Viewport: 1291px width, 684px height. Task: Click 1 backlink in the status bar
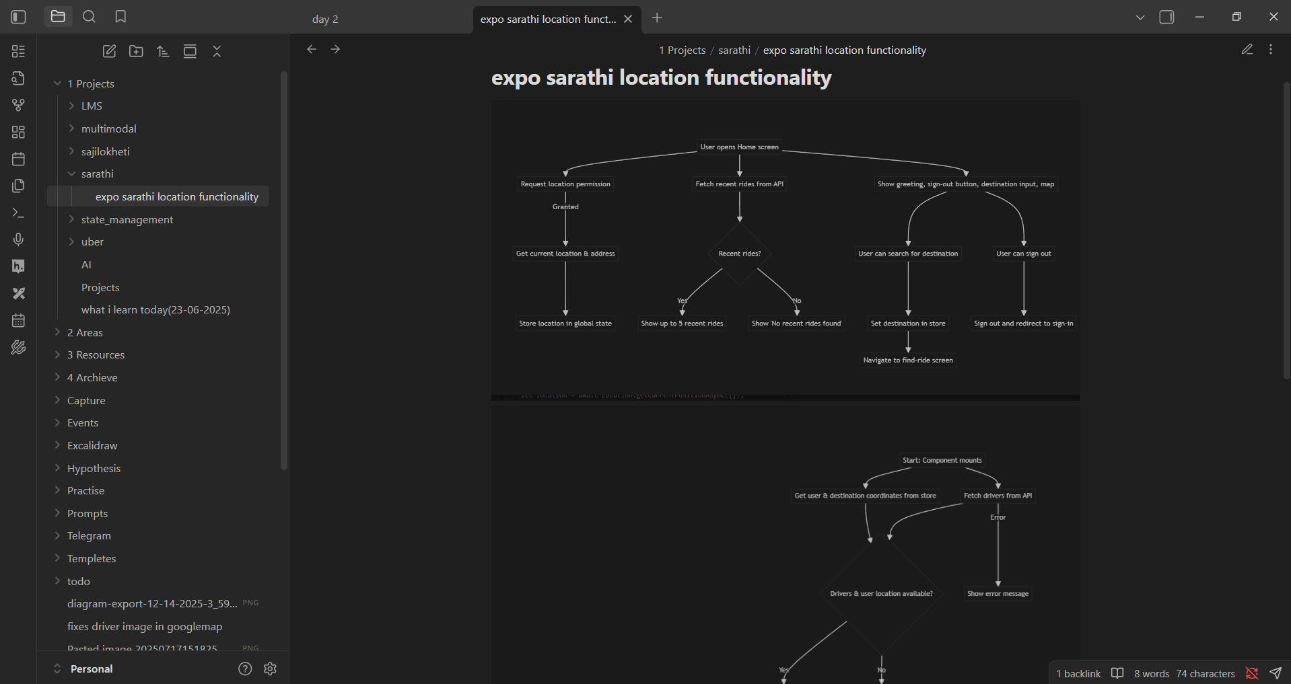click(1078, 673)
